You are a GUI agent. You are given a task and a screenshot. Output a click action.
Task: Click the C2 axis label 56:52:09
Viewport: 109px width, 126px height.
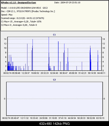click(91, 118)
